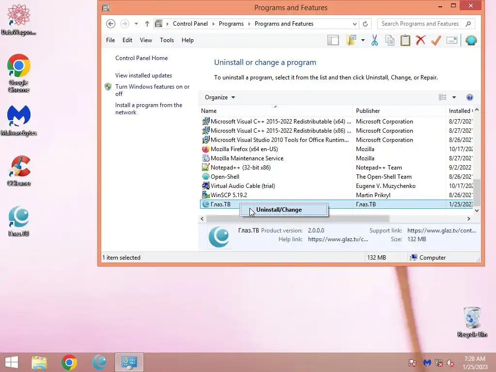Click Chrome icon in the taskbar
The image size is (496, 372).
point(69,362)
